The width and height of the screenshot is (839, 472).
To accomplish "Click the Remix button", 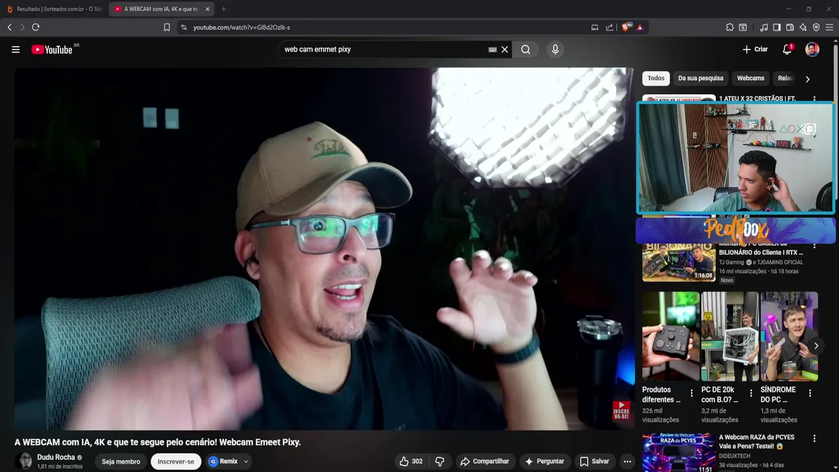I will click(223, 462).
